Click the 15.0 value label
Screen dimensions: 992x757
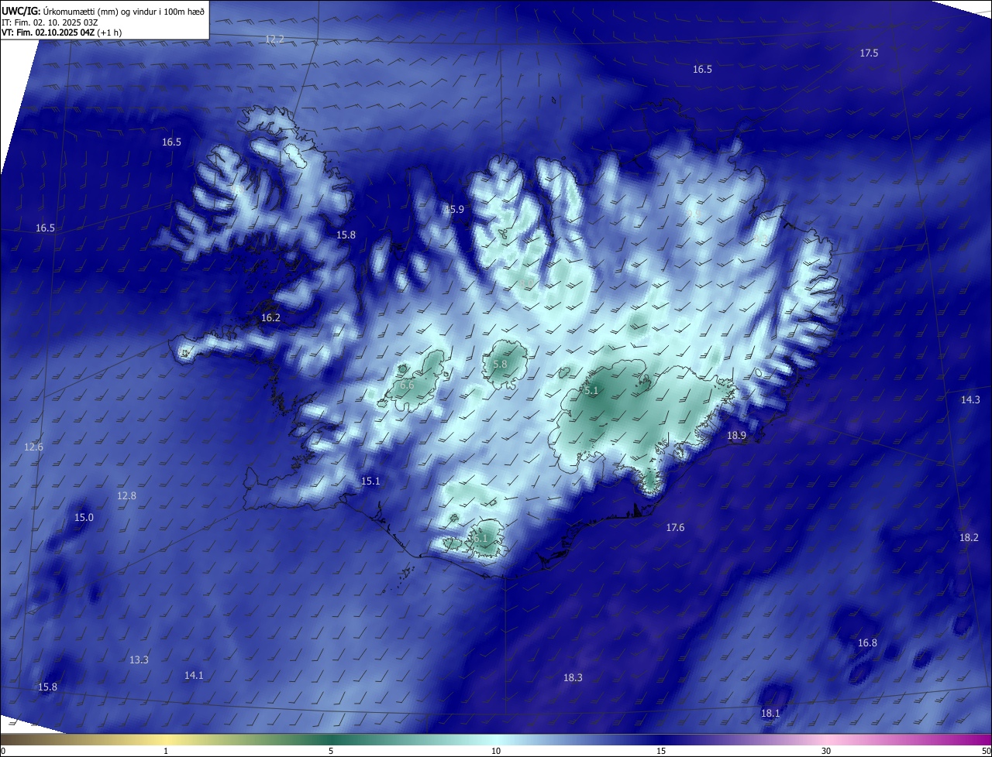pos(84,517)
